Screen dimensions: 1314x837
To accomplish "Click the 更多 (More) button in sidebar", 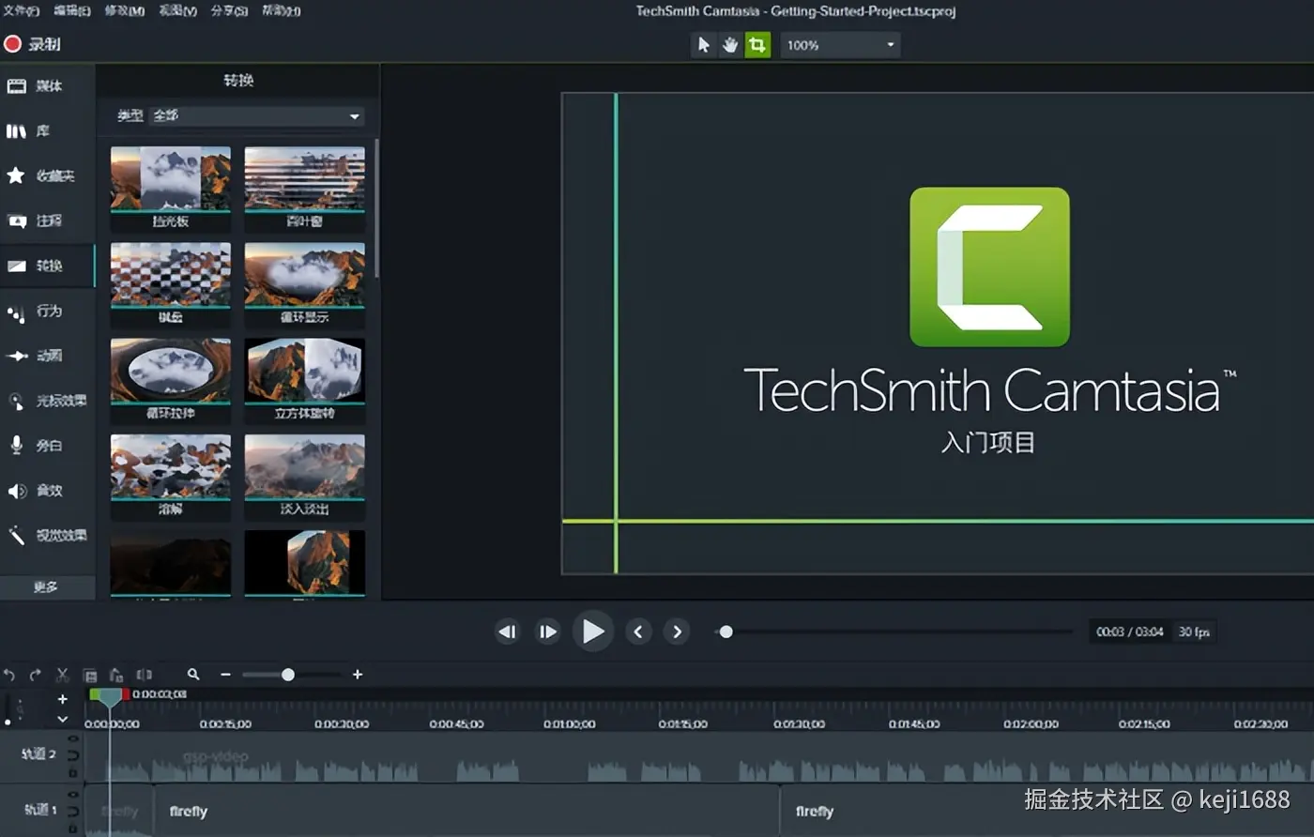I will (46, 587).
